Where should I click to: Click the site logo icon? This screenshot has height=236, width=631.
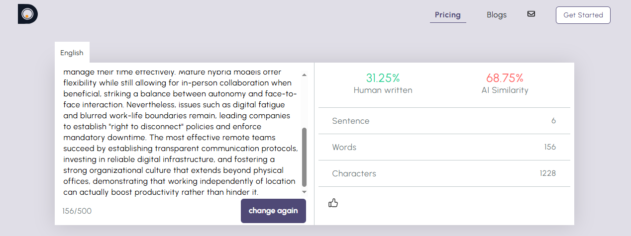tap(28, 14)
